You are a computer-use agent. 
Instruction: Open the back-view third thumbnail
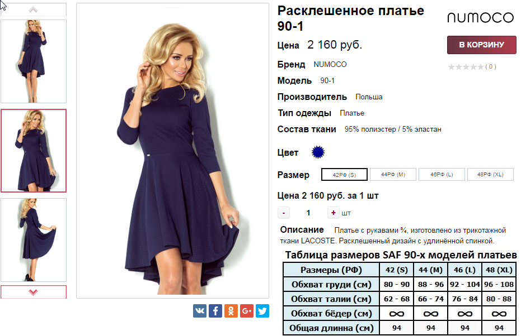click(x=34, y=240)
